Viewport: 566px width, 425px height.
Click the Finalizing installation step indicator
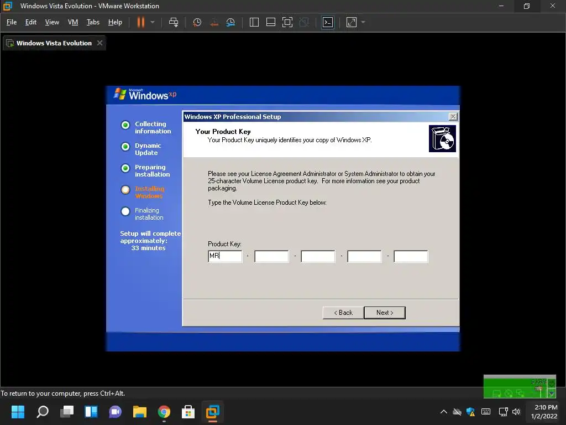pos(125,211)
